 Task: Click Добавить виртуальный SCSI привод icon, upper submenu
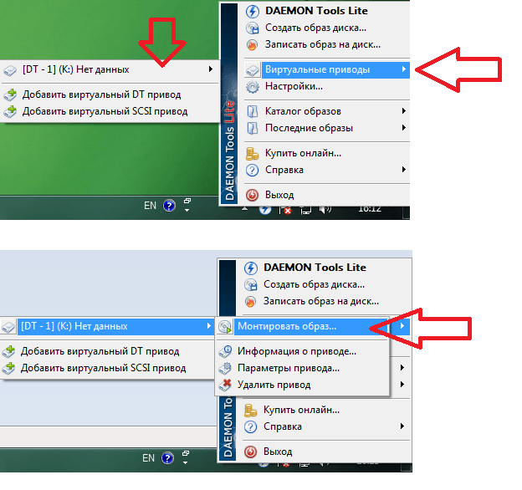[10, 111]
